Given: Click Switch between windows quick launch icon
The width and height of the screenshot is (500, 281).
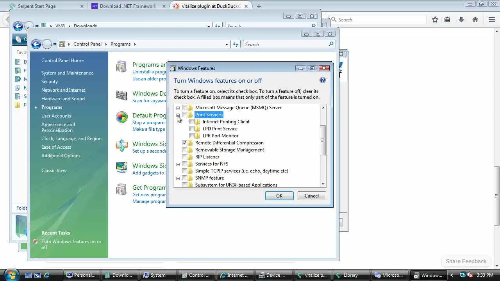Looking at the screenshot, I should 37,275.
